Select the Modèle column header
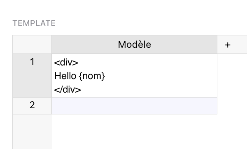 click(134, 44)
